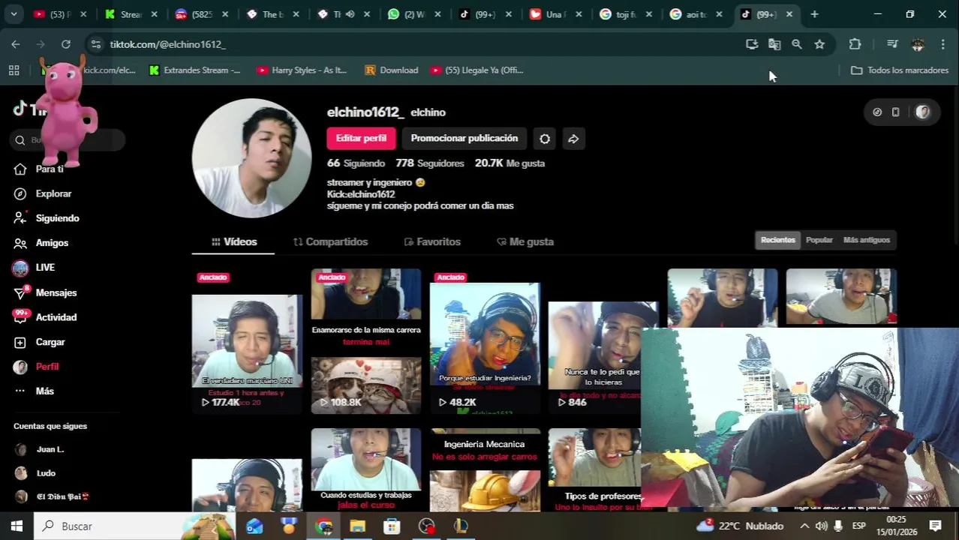Open followed account Juan L.
Screen dimensions: 959x540
50,449
